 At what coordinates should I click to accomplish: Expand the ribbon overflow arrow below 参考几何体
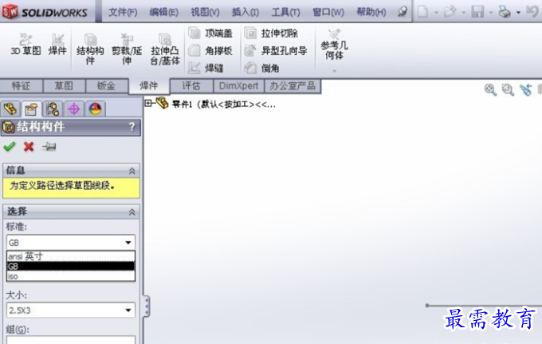[x=334, y=70]
